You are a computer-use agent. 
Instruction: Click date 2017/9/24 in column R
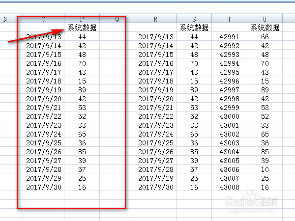click(156, 134)
